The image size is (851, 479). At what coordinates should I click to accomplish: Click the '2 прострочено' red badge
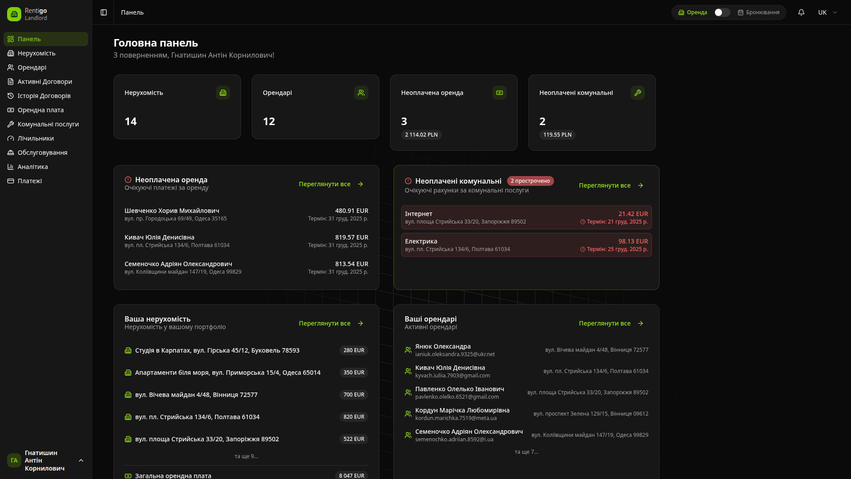click(530, 181)
